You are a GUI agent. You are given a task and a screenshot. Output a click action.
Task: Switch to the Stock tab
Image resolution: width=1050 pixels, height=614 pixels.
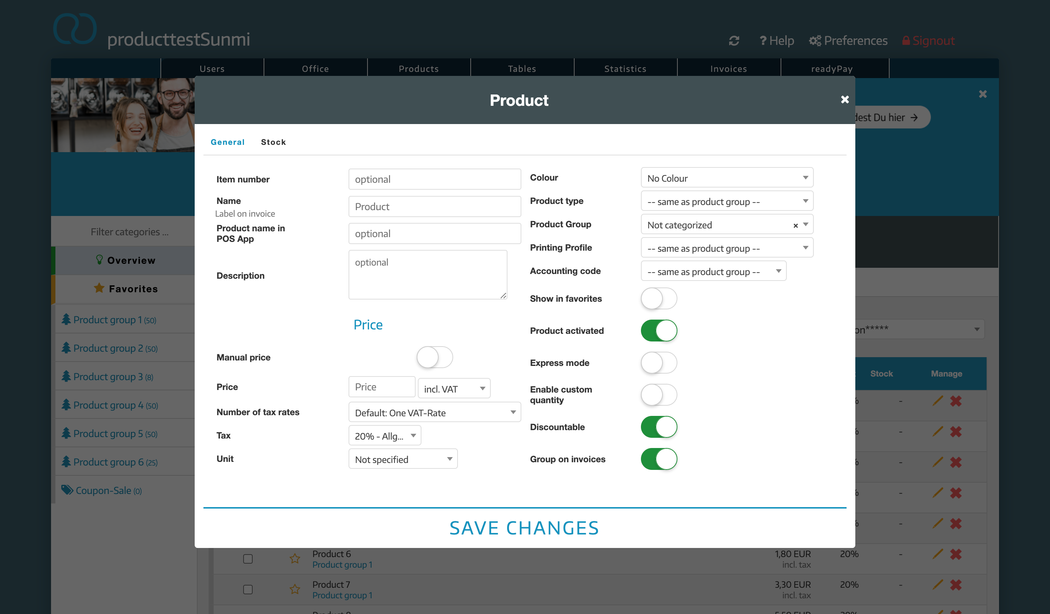point(273,142)
